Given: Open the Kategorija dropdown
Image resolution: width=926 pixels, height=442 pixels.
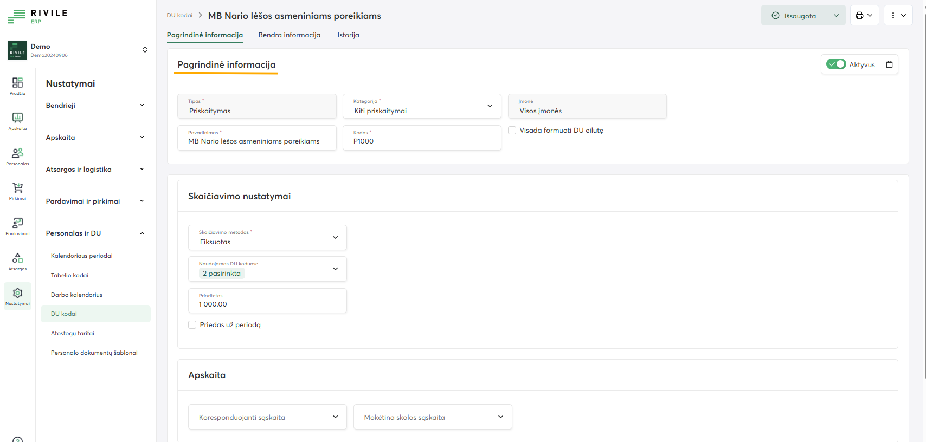Looking at the screenshot, I should coord(422,106).
